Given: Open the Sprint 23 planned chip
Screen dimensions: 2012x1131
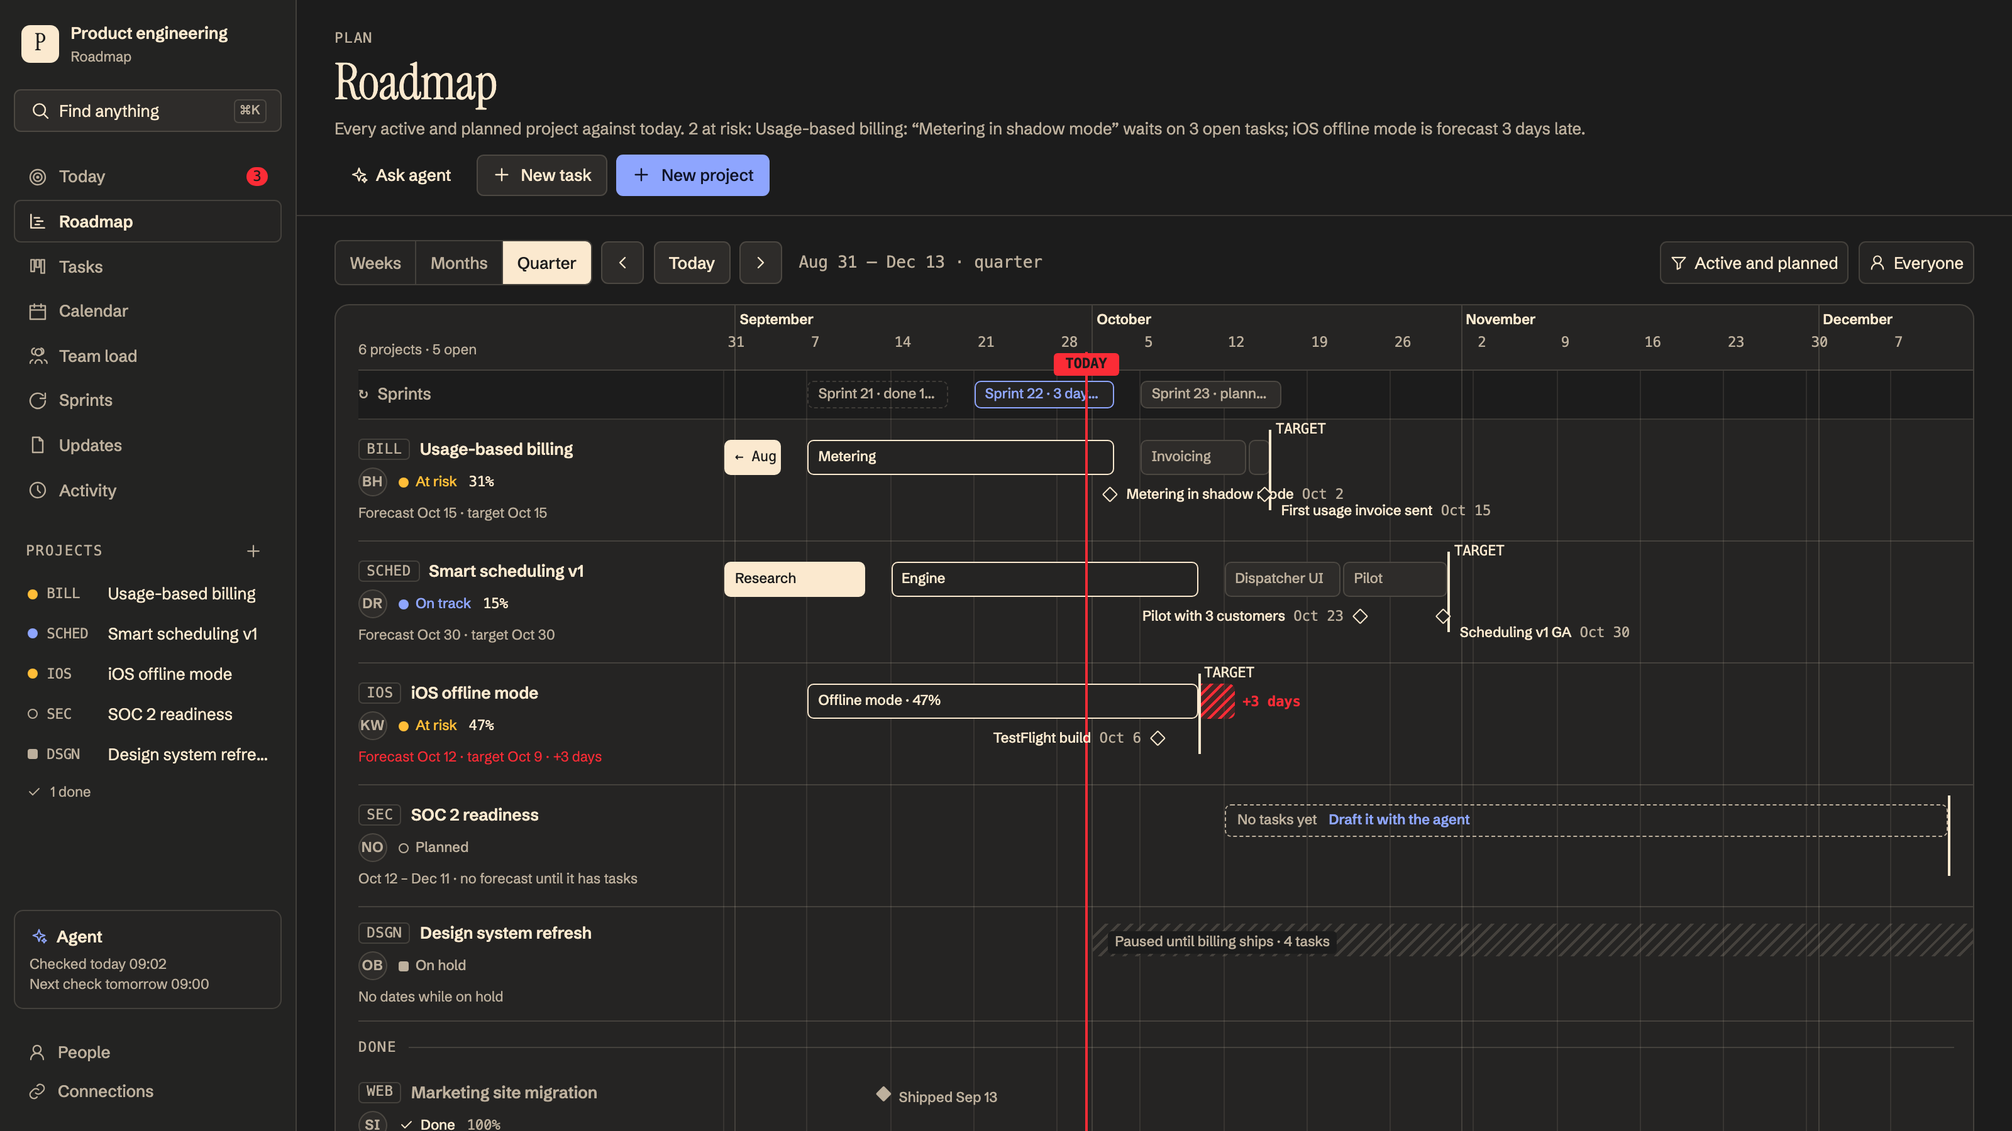Looking at the screenshot, I should click(1210, 394).
